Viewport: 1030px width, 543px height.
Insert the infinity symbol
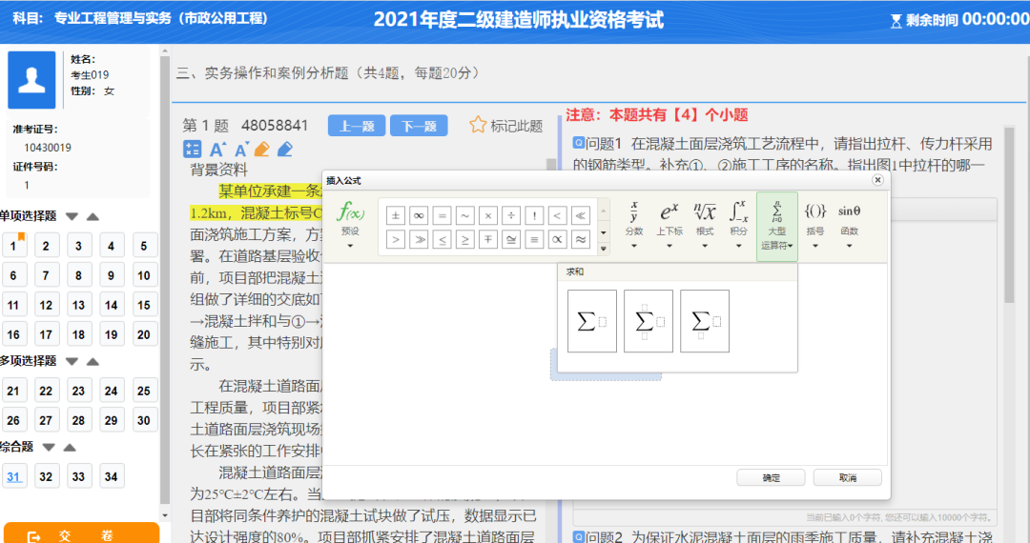pyautogui.click(x=418, y=215)
